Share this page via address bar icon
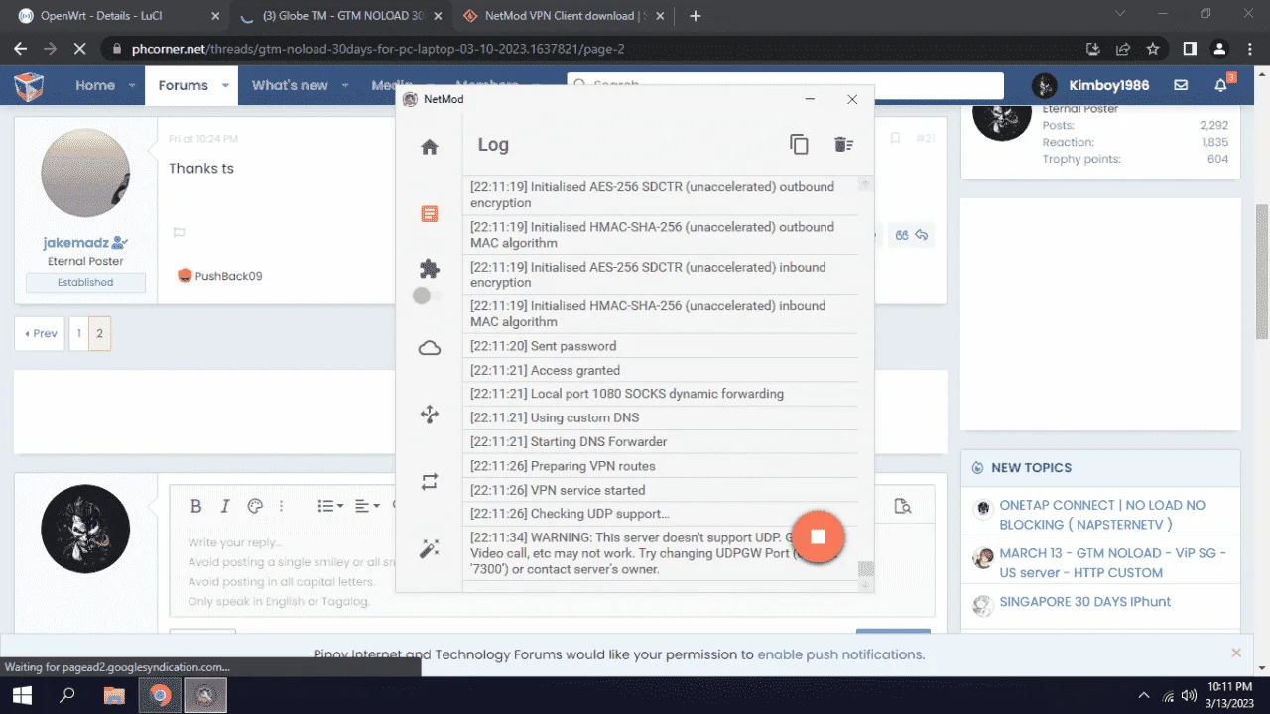 [1123, 48]
